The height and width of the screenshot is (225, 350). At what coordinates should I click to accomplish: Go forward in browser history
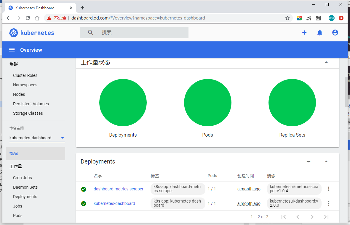(18, 18)
